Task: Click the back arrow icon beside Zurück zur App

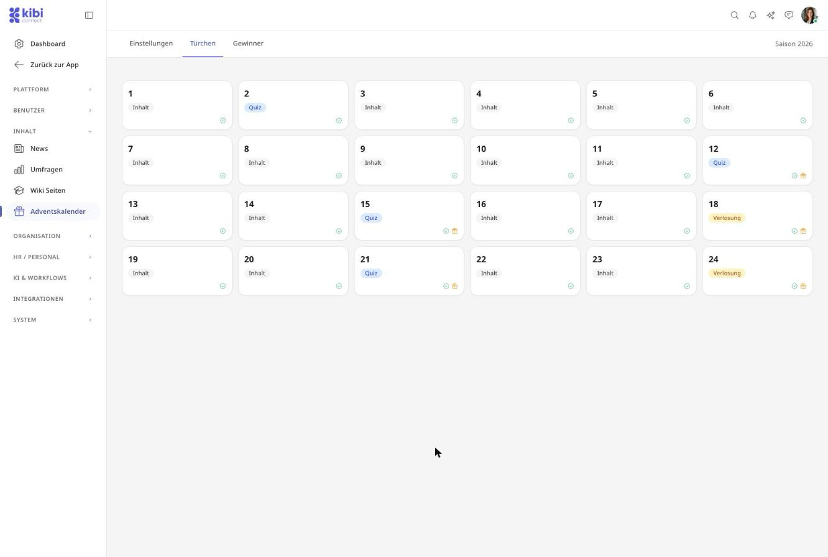Action: pos(19,65)
